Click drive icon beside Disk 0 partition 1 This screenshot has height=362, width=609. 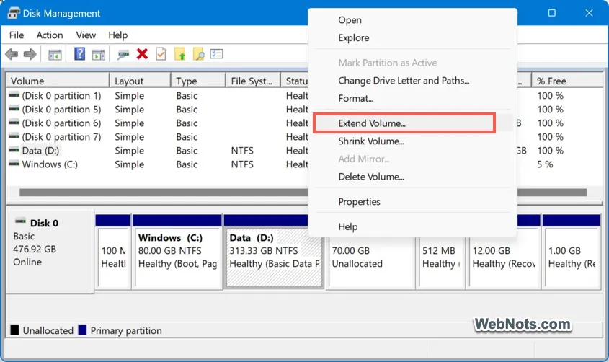[14, 94]
